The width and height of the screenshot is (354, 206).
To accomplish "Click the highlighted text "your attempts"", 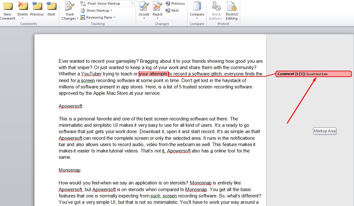I will 153,74.
